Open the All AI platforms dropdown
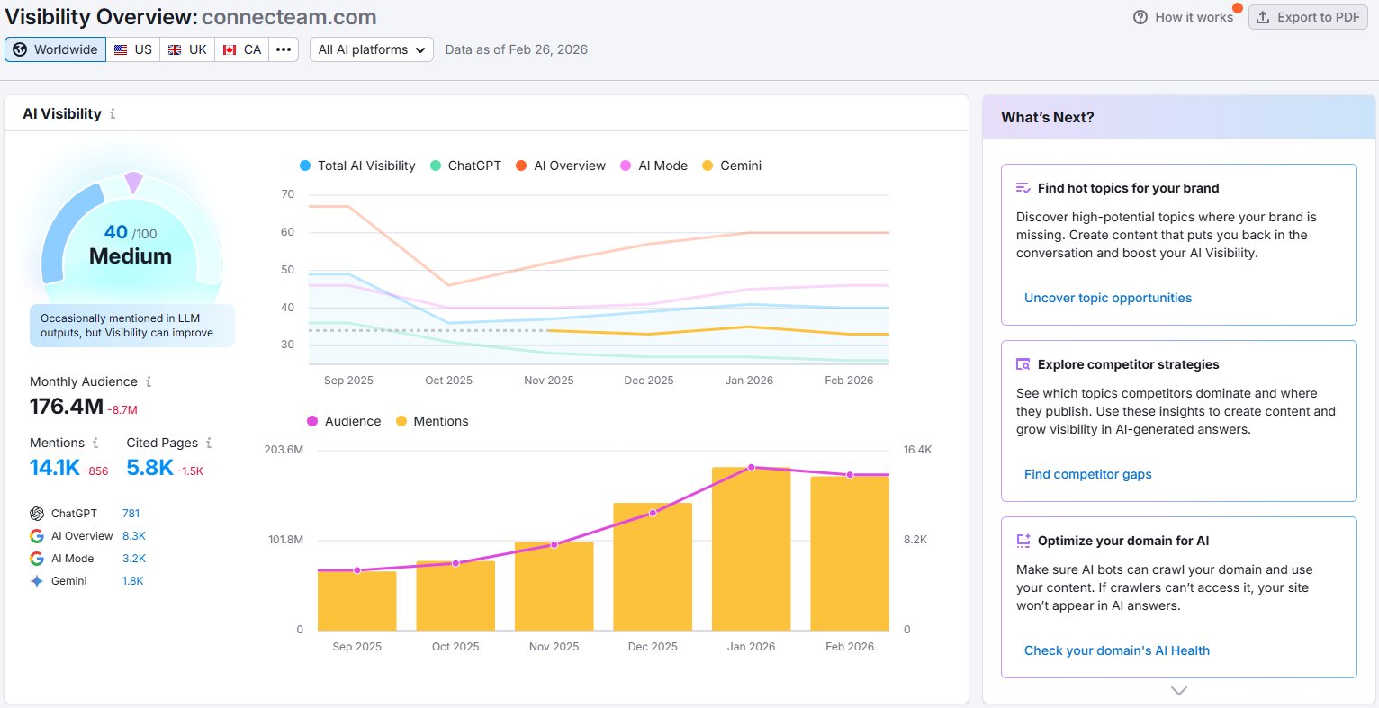The width and height of the screenshot is (1379, 708). point(372,49)
